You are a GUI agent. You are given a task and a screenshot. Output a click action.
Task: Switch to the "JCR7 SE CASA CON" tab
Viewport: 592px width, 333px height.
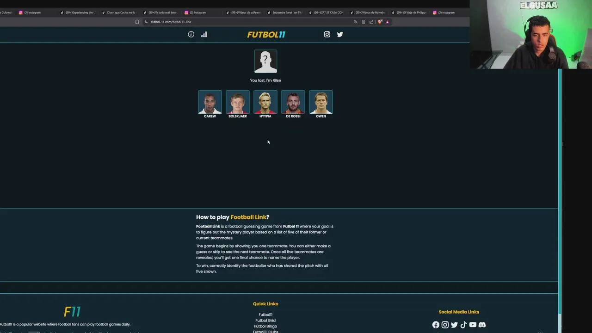(x=326, y=12)
